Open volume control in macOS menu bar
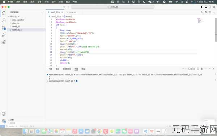 (x=158, y=2)
